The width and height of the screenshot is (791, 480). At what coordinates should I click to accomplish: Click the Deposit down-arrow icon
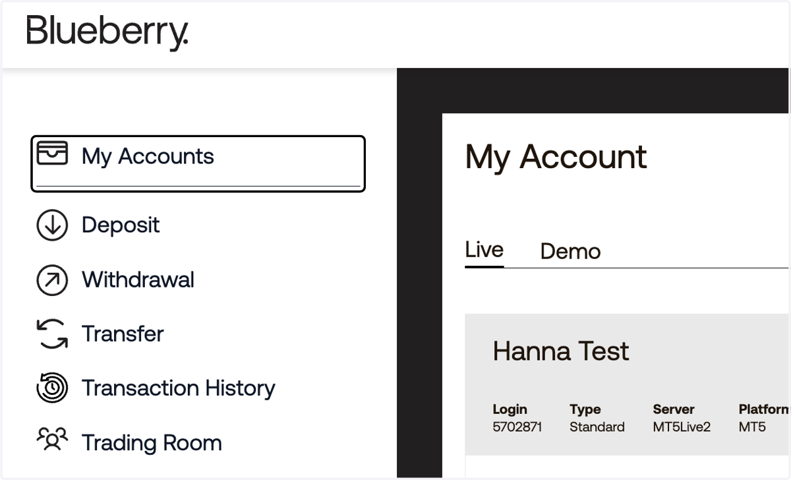click(x=52, y=225)
